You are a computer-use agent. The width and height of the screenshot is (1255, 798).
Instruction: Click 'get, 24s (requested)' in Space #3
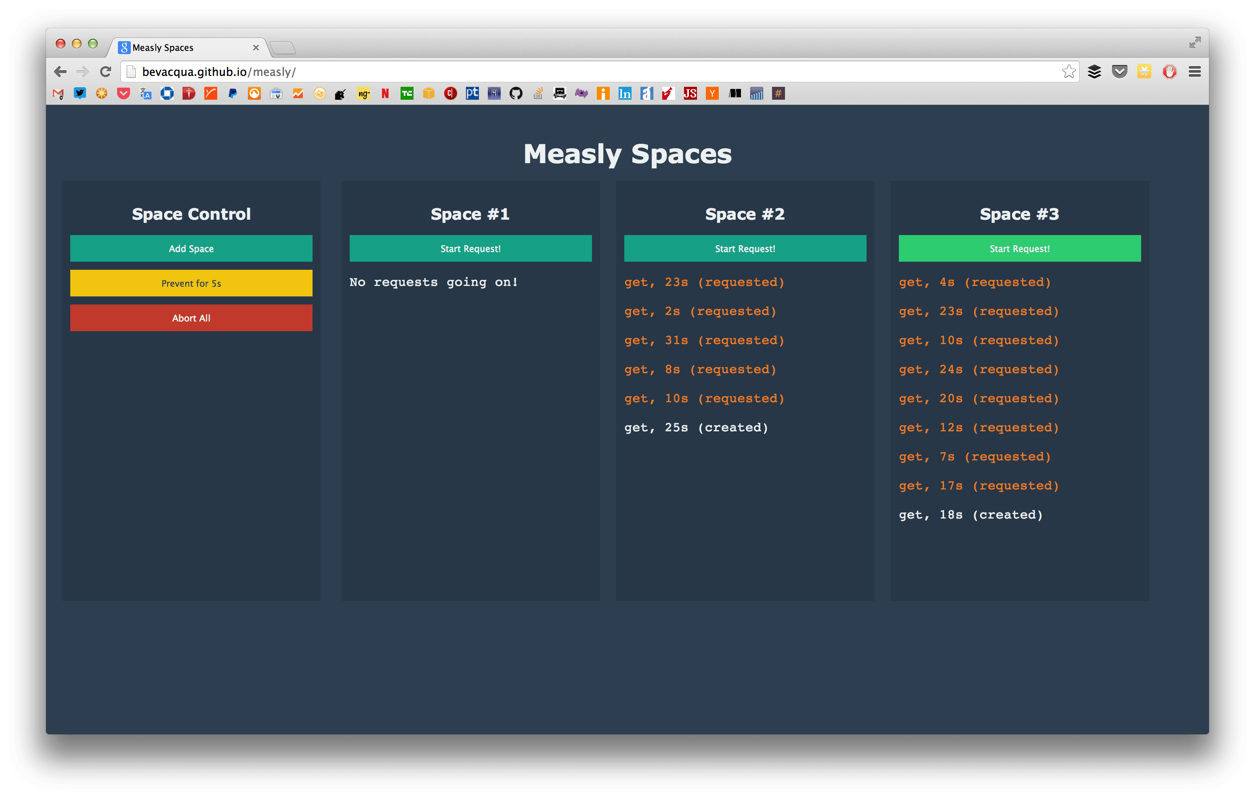point(979,370)
